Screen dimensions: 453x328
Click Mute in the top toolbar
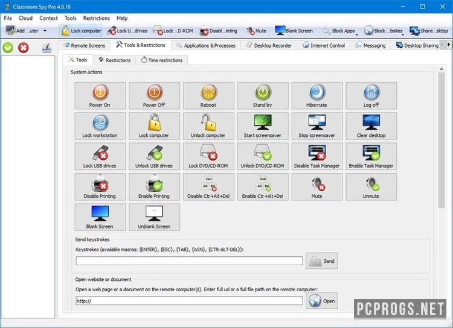pyautogui.click(x=257, y=31)
